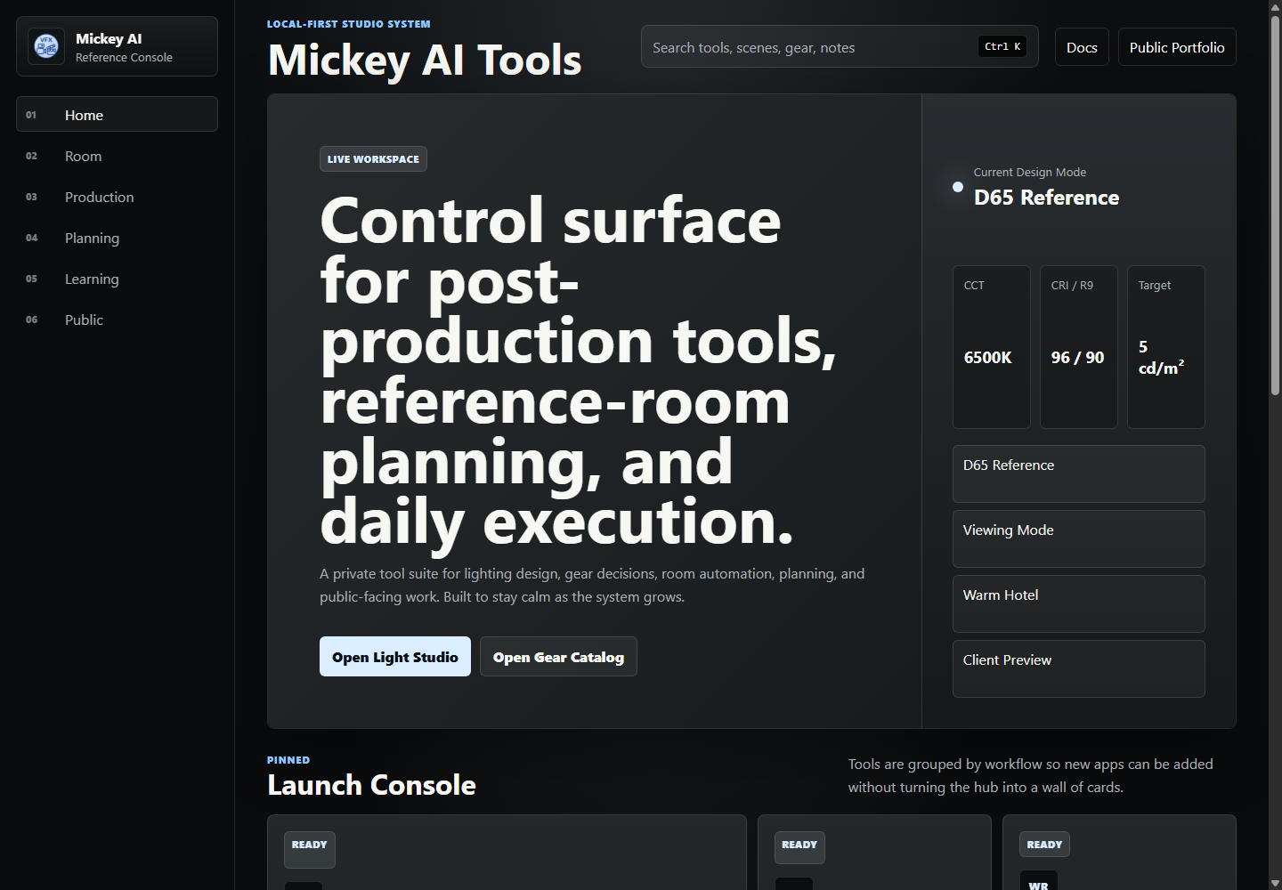This screenshot has height=890, width=1282.
Task: Go to Room in the sidebar
Action: pyautogui.click(x=117, y=156)
